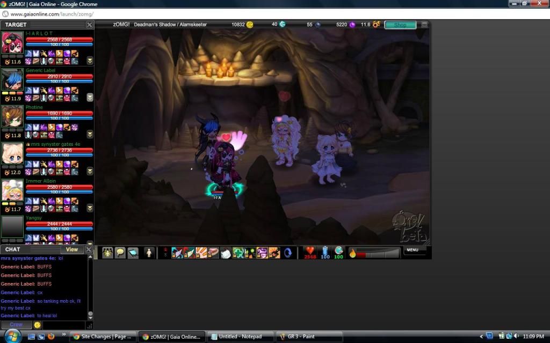This screenshot has width=550, height=343.
Task: Open the map device icon in action bar
Action: click(133, 253)
